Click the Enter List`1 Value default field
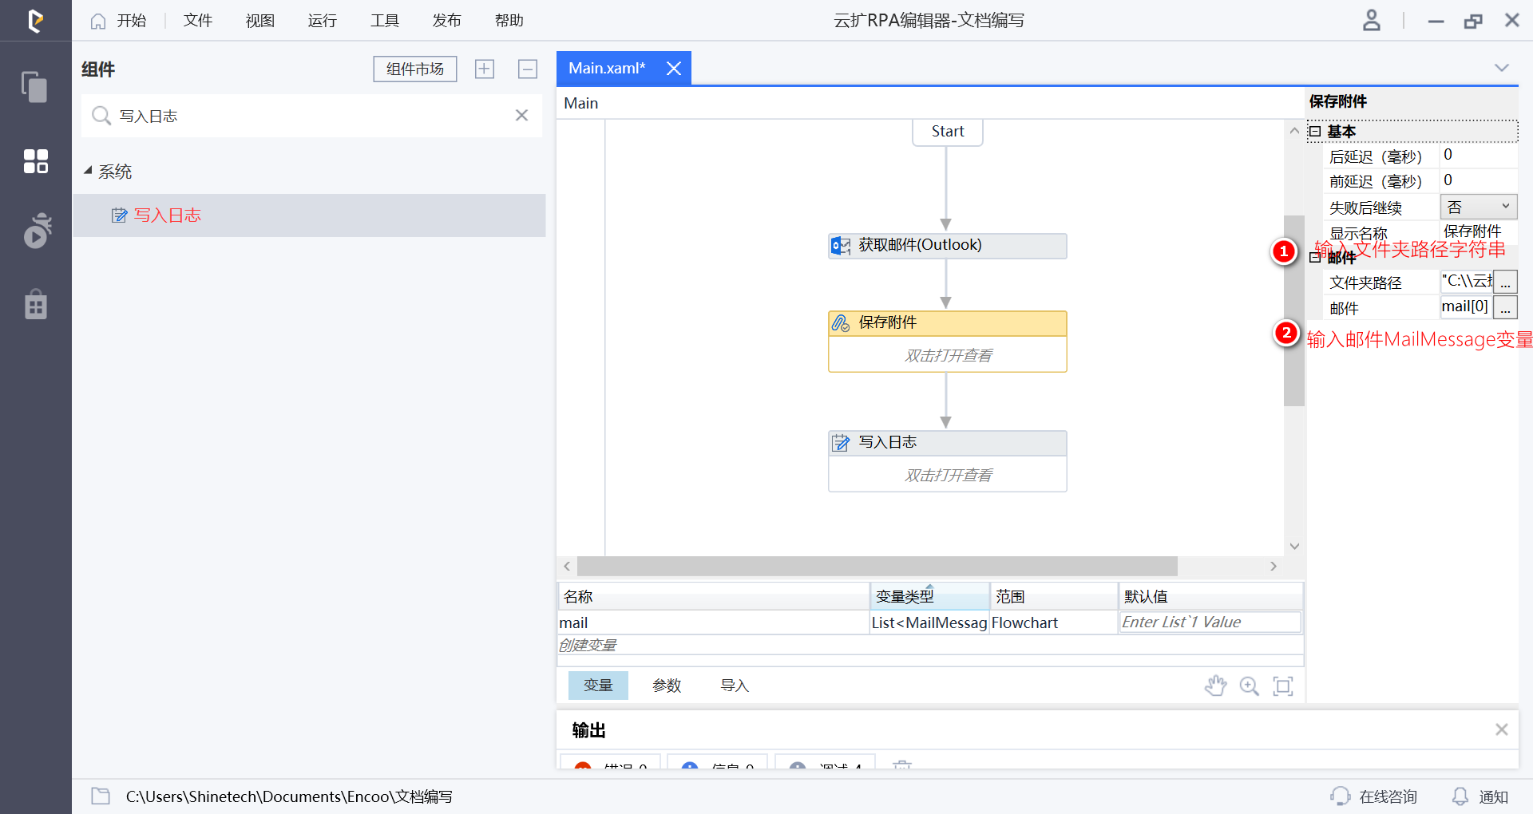The height and width of the screenshot is (814, 1533). click(1210, 622)
